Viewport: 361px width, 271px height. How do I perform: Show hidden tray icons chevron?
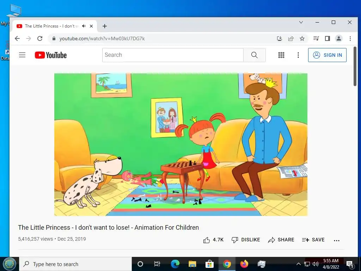pos(298,264)
